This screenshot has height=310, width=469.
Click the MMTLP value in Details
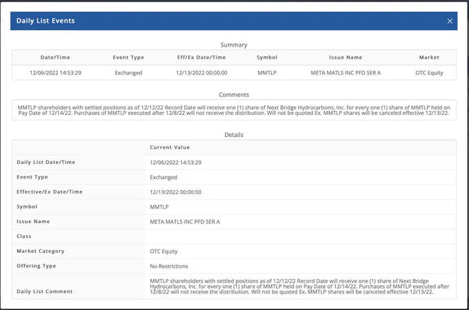pos(159,207)
